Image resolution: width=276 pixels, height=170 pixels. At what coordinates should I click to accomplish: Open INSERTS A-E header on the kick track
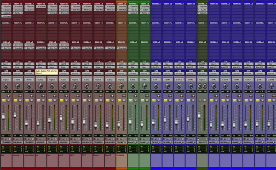tap(6, 4)
